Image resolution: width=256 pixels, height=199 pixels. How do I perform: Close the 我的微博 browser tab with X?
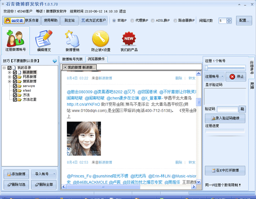(x=65, y=67)
